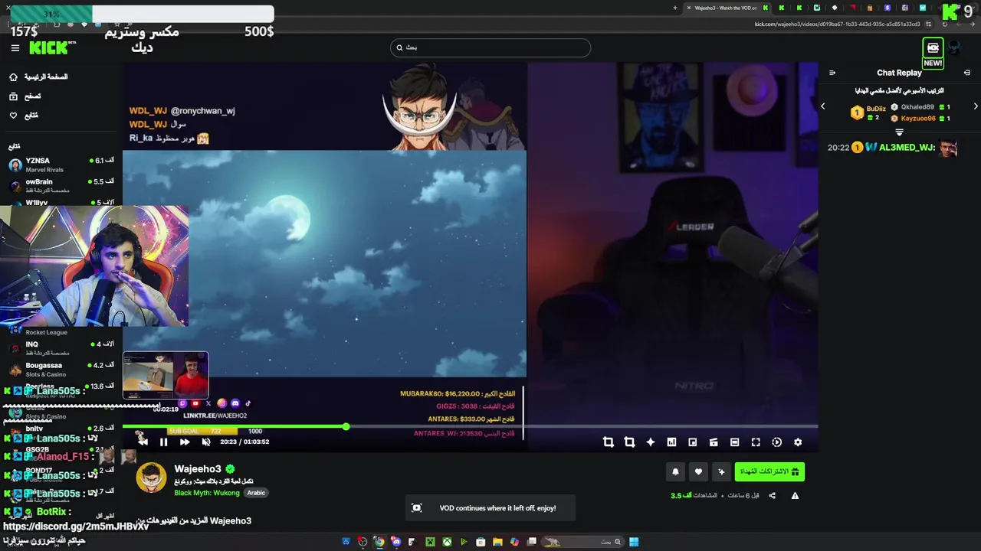Image resolution: width=981 pixels, height=551 pixels.
Task: Click the video progress bar handle
Action: pyautogui.click(x=346, y=426)
